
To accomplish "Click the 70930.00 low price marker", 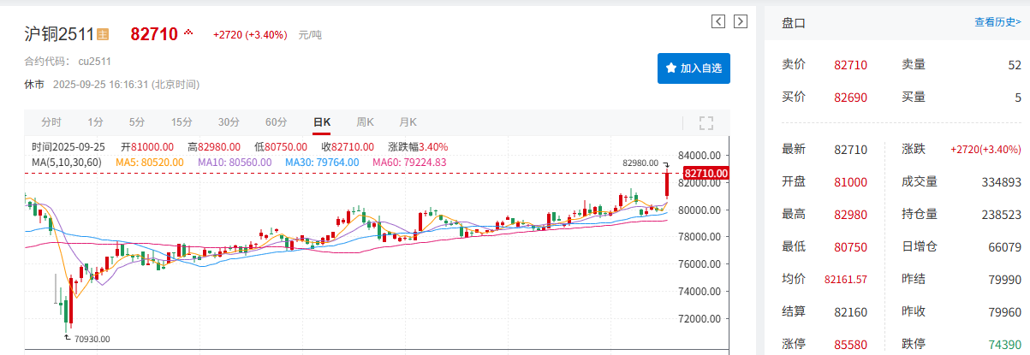I will 91,339.
